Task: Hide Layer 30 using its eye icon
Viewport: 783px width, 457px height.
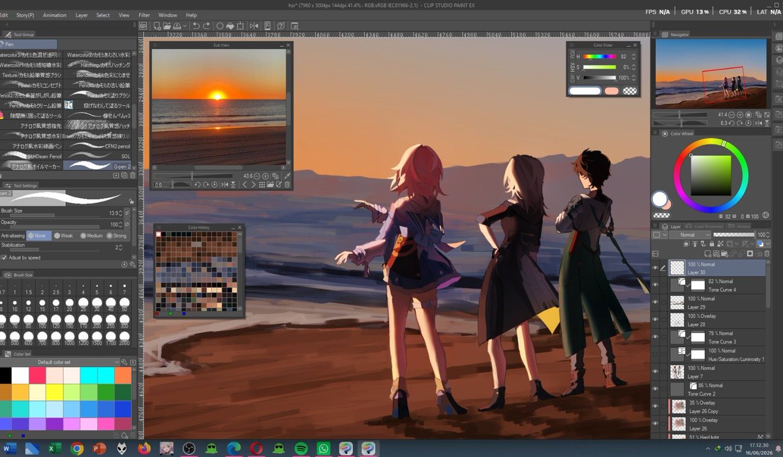Action: pos(656,268)
